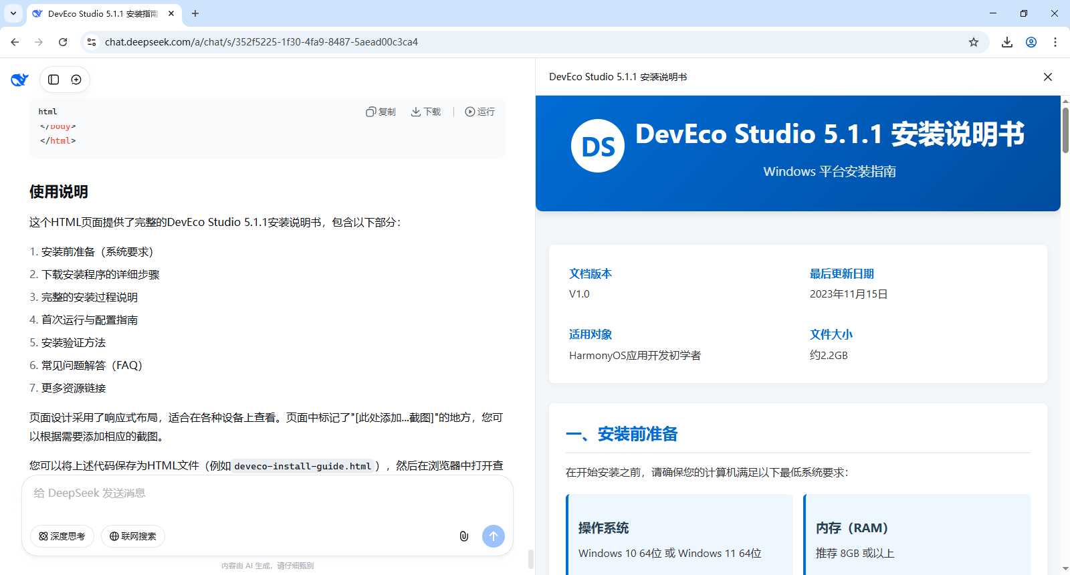Reload the current page
This screenshot has width=1070, height=575.
point(63,42)
